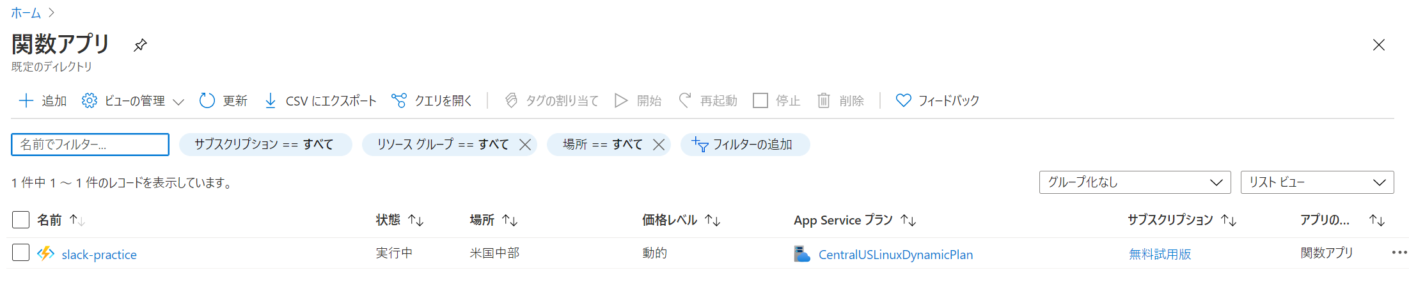Open the 場所 == すべて filter
Viewport: 1409px width, 300px height.
[602, 145]
